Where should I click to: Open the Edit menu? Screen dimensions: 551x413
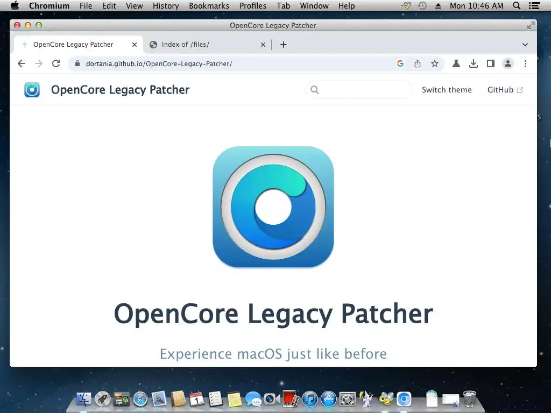(x=109, y=5)
